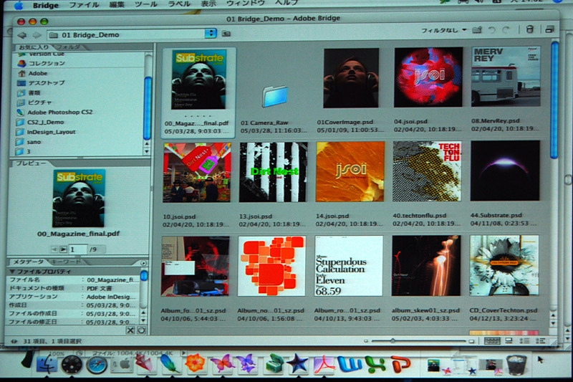This screenshot has height=382, width=573.
Task: Click the go-up-folder icon beside path dropdown
Action: click(226, 34)
